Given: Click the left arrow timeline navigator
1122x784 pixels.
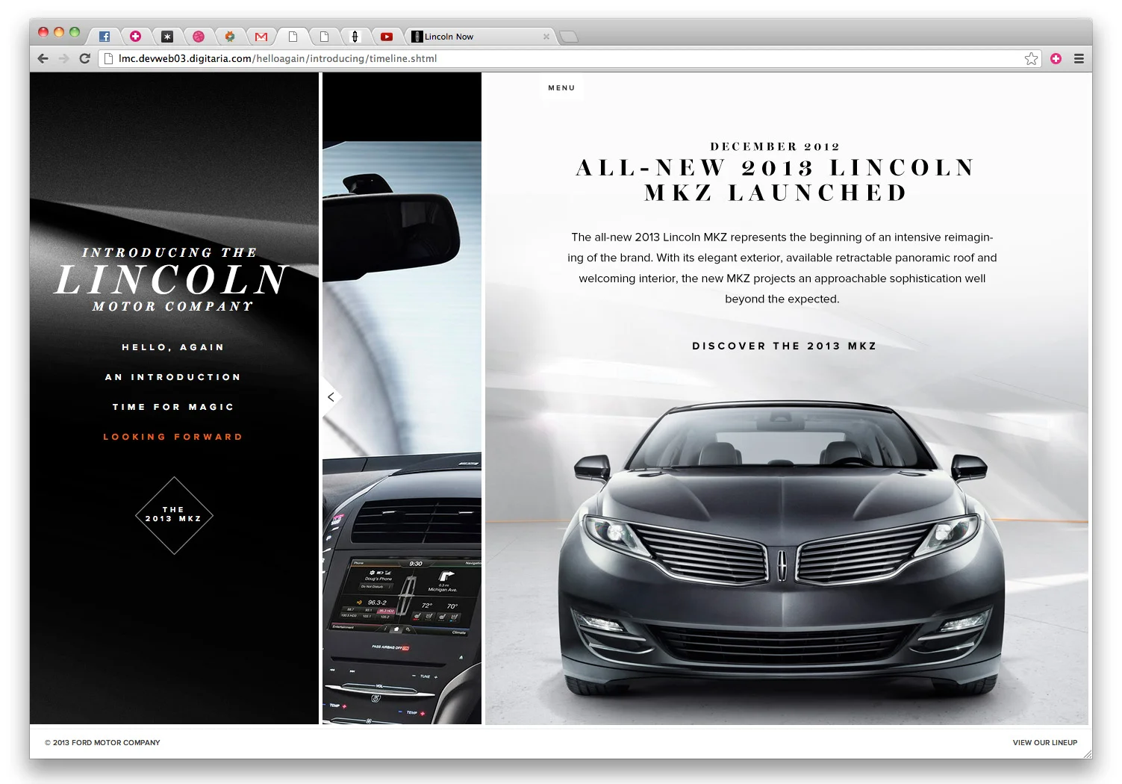Looking at the screenshot, I should pos(331,397).
